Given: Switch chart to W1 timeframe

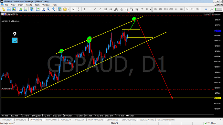Looking at the screenshot, I should tap(192, 9).
